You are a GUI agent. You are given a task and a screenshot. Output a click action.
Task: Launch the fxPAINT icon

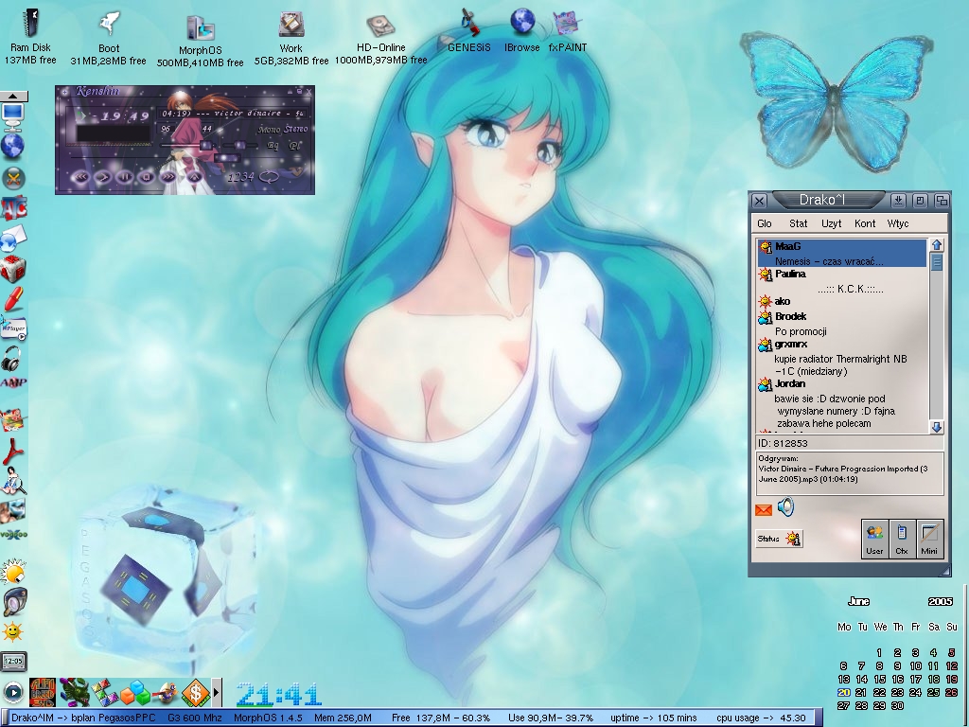(567, 25)
